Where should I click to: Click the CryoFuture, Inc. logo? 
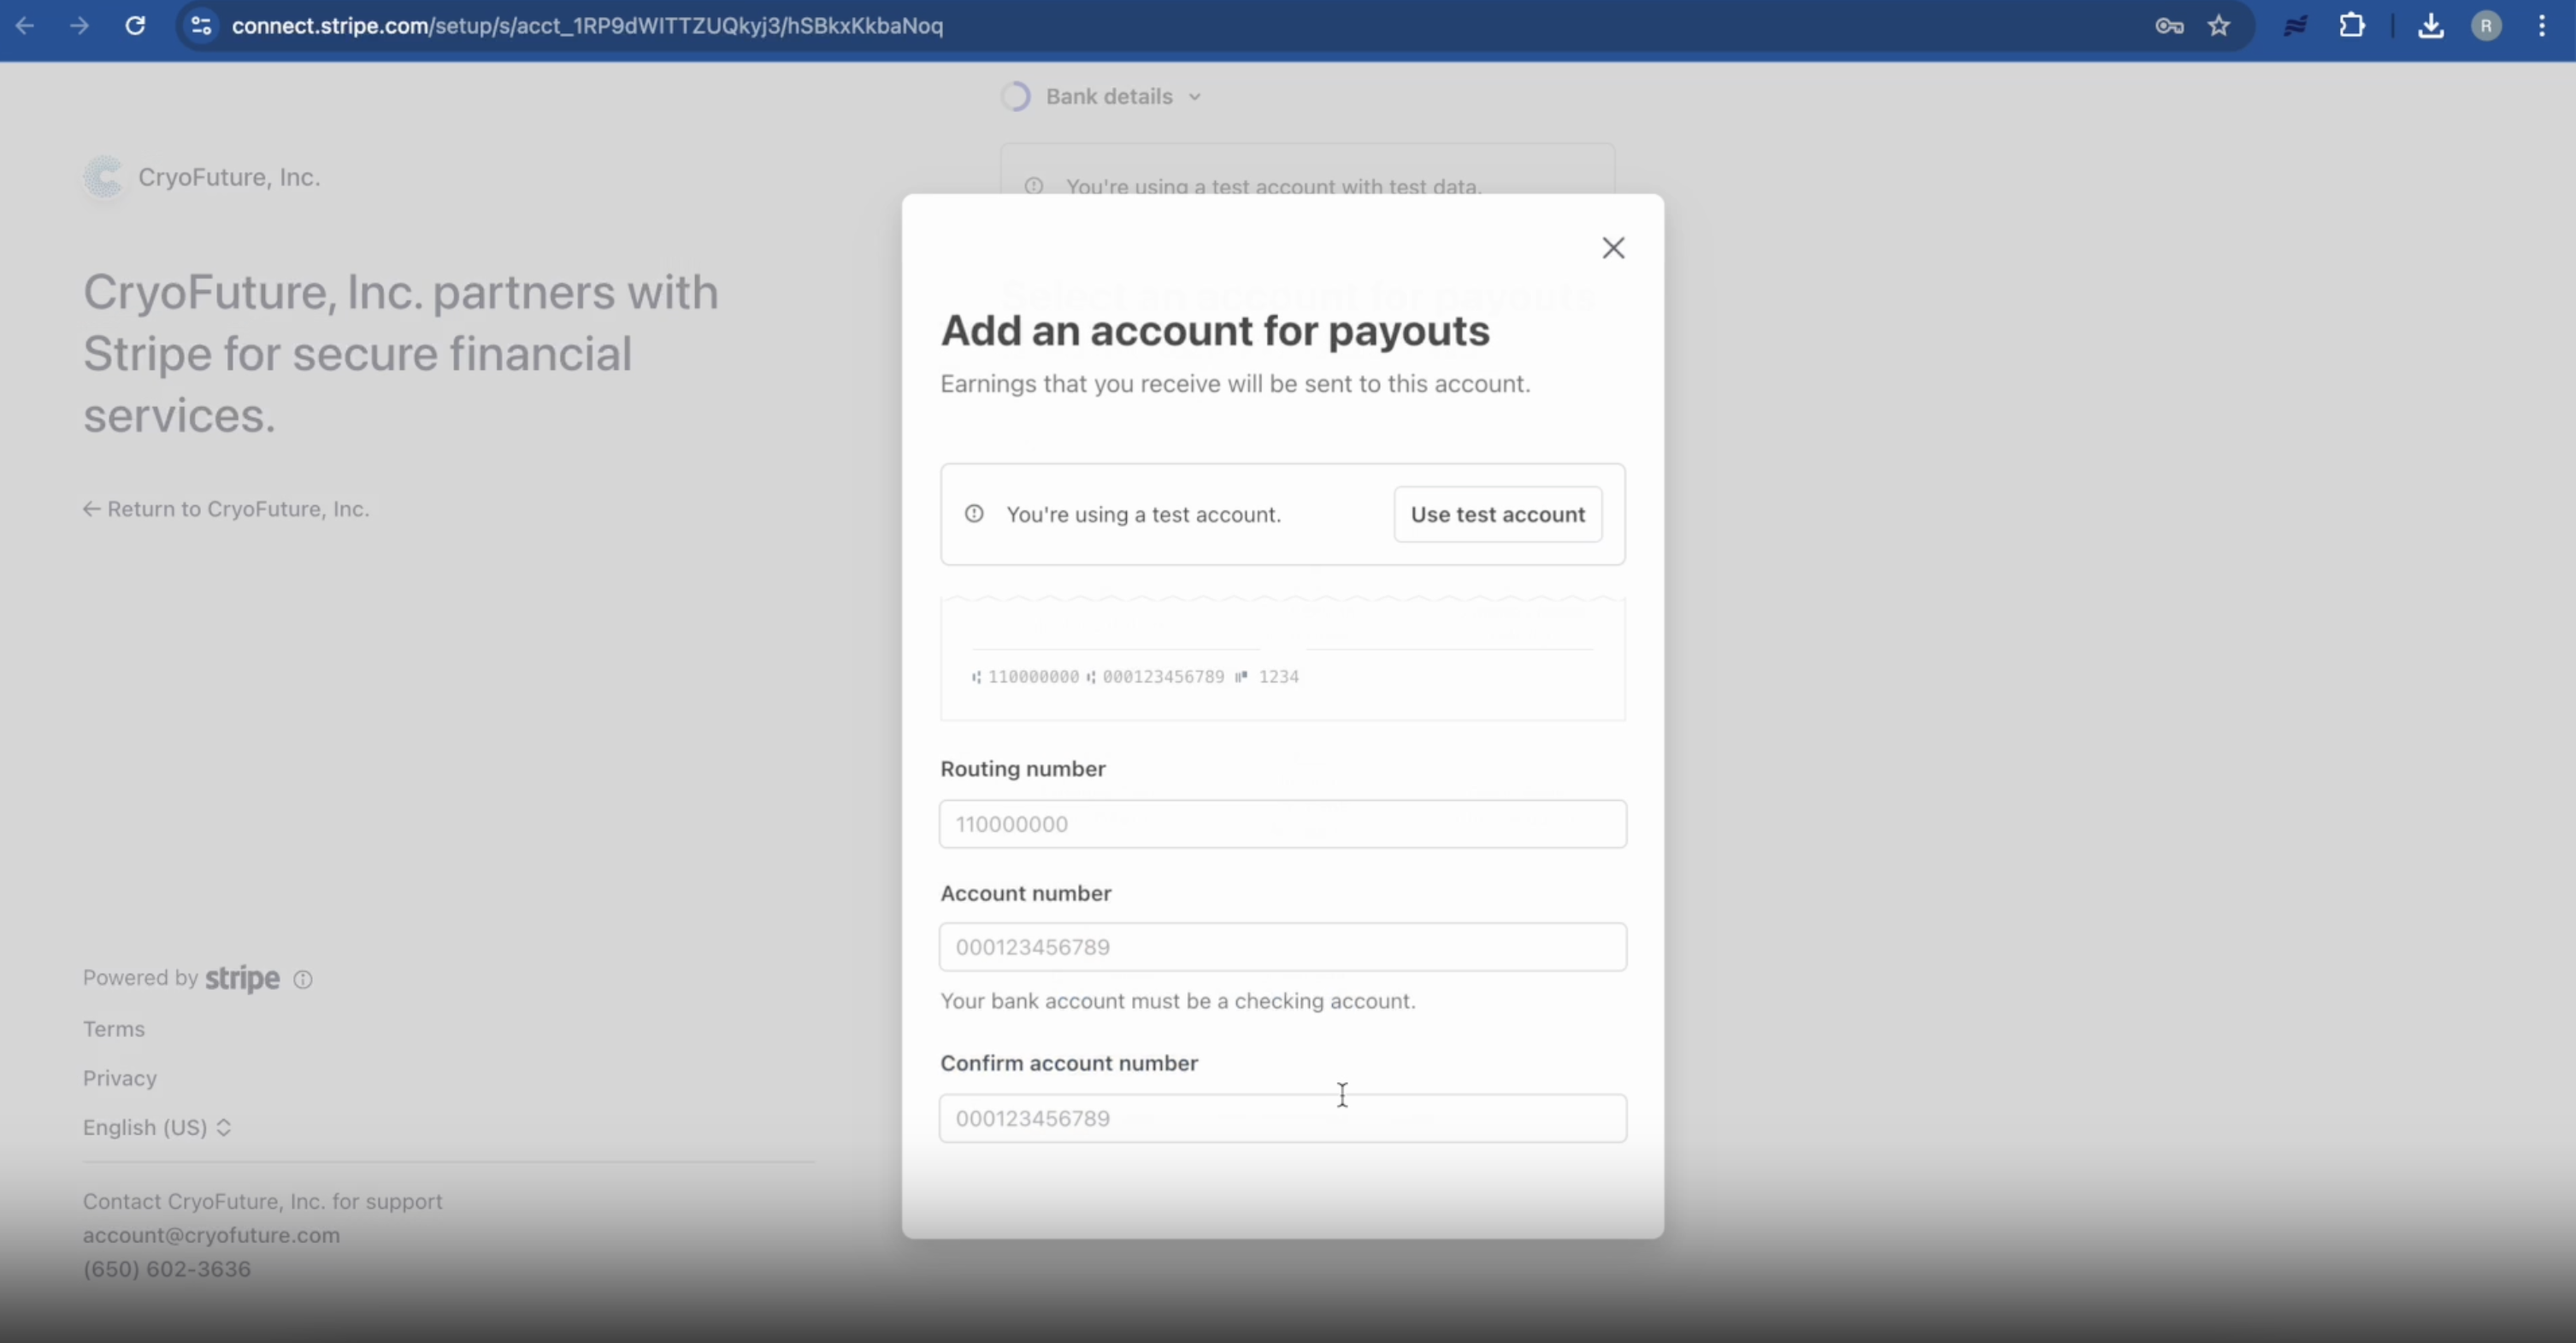pos(104,177)
